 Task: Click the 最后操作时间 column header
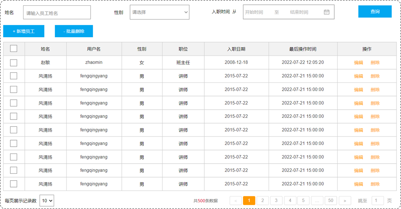point(303,49)
